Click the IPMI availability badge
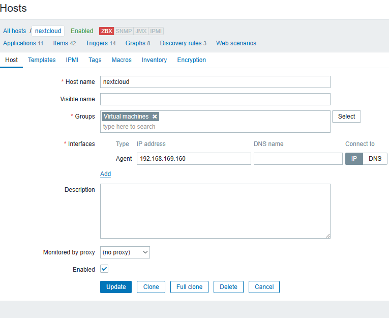389x318 pixels. [x=156, y=31]
